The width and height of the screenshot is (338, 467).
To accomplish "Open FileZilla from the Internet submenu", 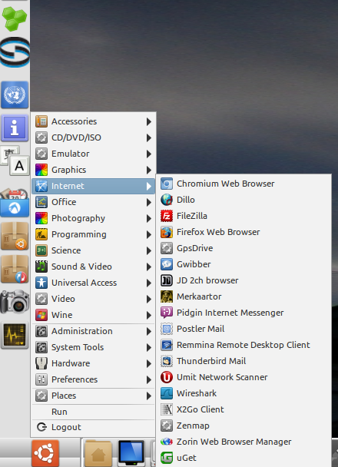I will 244,216.
